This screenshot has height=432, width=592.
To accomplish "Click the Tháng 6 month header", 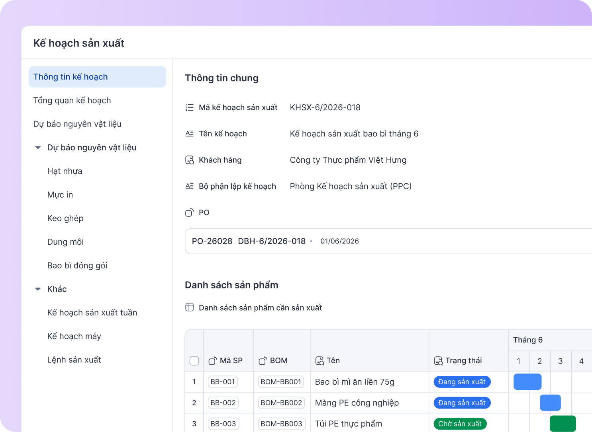I will [528, 340].
